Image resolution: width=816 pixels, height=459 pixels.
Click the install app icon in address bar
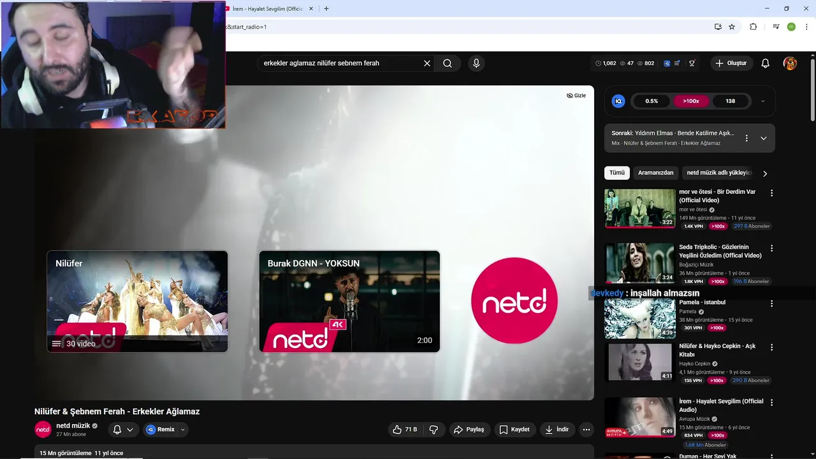pyautogui.click(x=718, y=27)
